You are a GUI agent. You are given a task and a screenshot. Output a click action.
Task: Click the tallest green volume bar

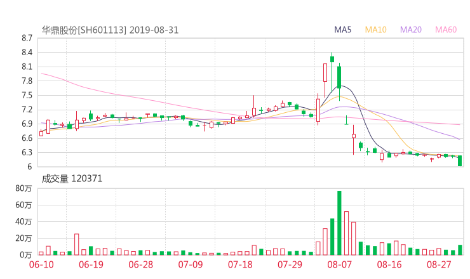[339, 223]
